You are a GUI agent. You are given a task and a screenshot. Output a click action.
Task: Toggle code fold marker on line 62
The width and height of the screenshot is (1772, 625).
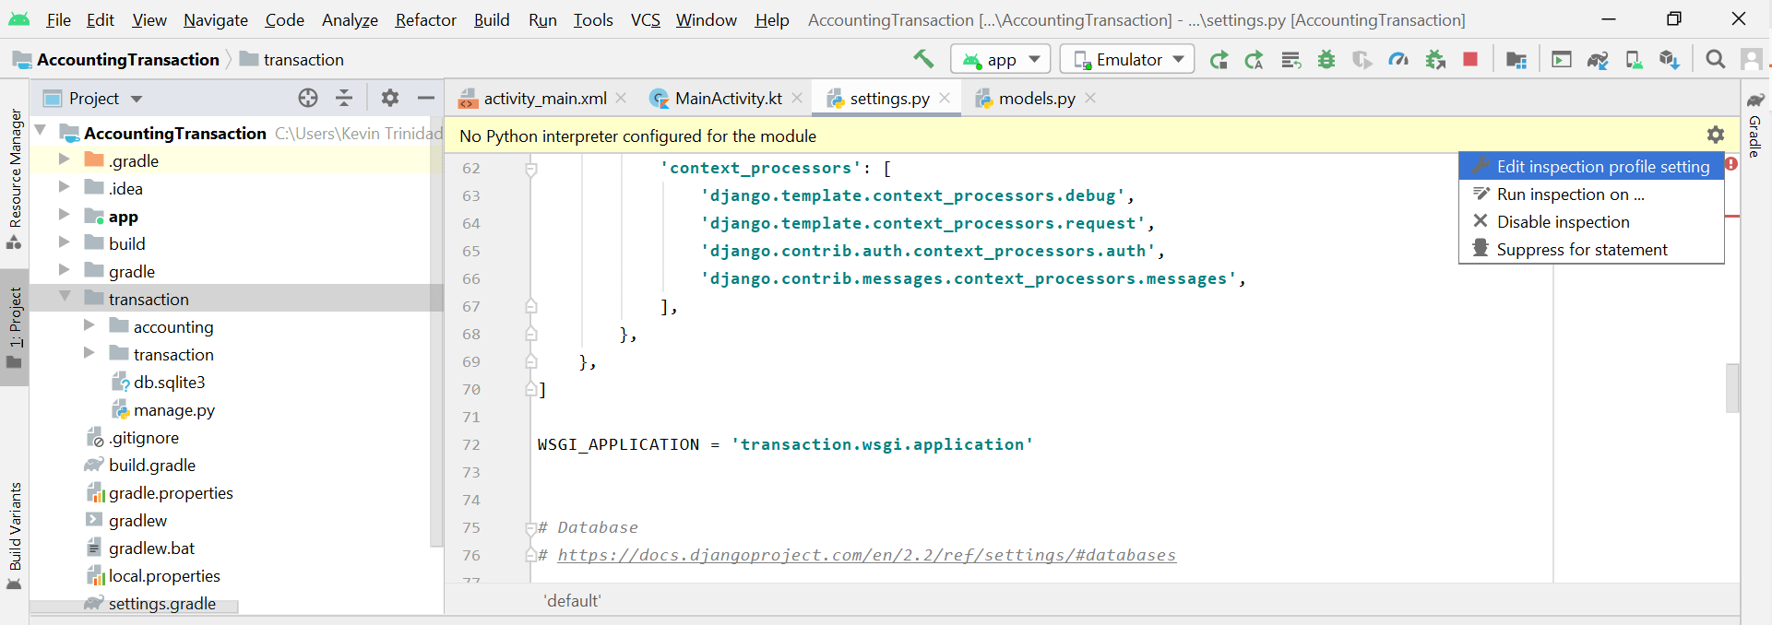[531, 169]
